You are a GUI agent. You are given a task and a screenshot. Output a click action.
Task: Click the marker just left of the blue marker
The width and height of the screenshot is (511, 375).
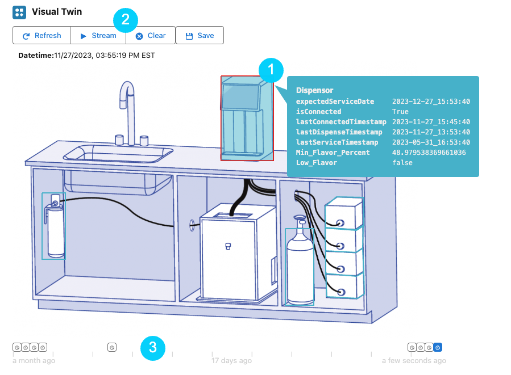[x=429, y=347]
